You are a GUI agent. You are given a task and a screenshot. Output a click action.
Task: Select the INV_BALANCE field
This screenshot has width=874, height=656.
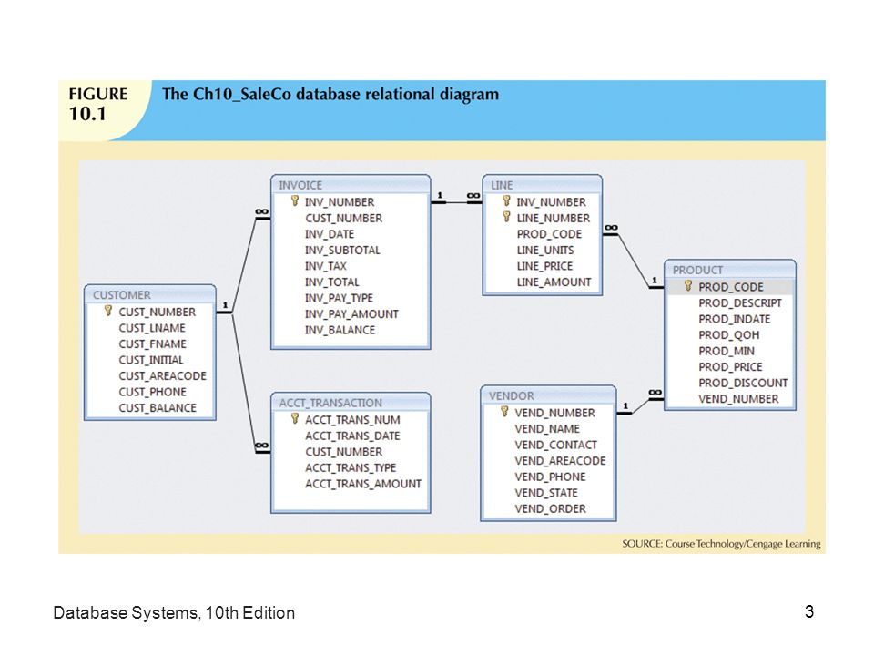340,330
